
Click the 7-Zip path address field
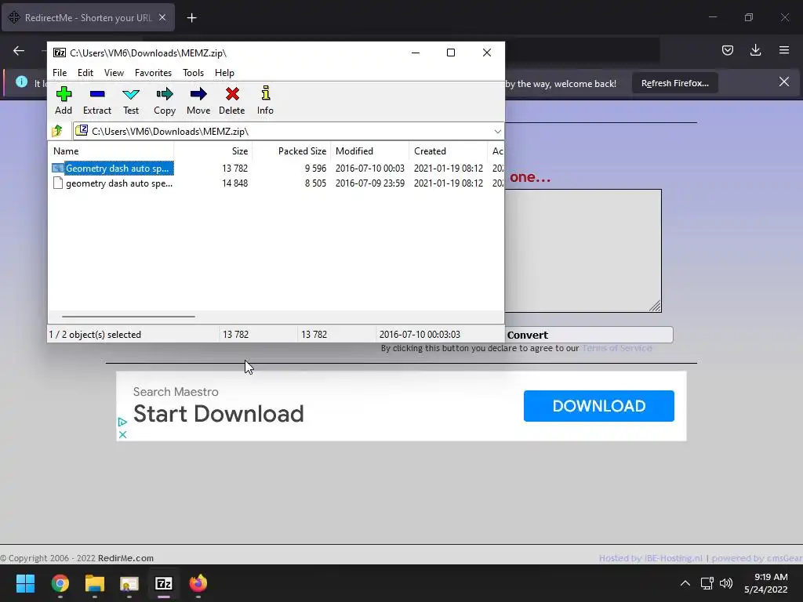point(289,132)
